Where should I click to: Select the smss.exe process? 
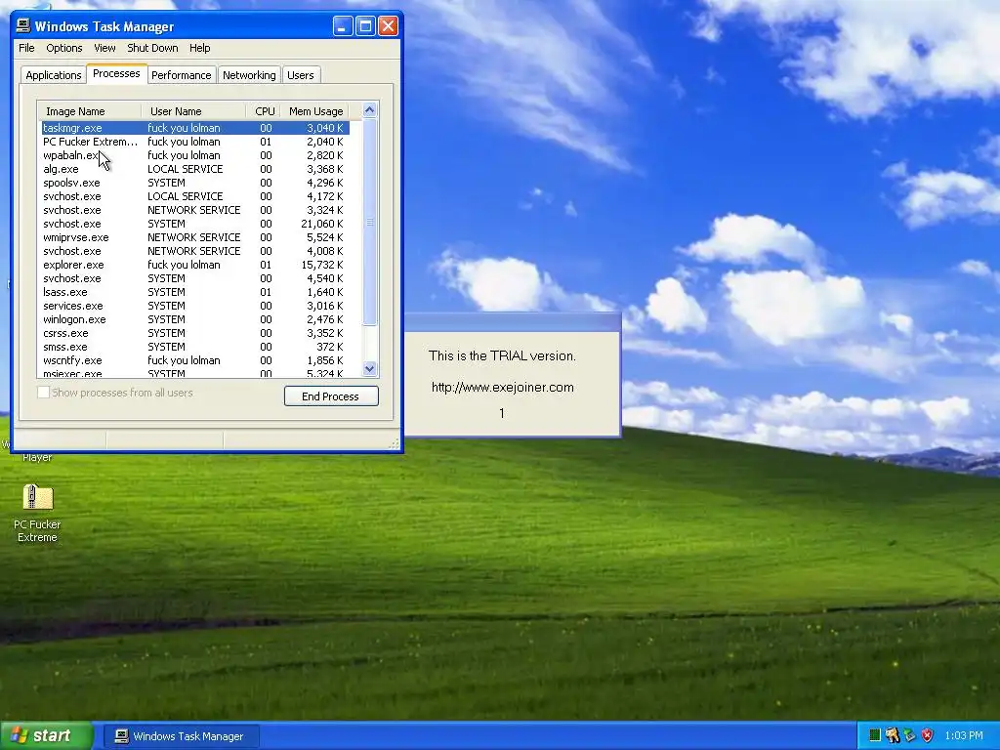[x=195, y=347]
